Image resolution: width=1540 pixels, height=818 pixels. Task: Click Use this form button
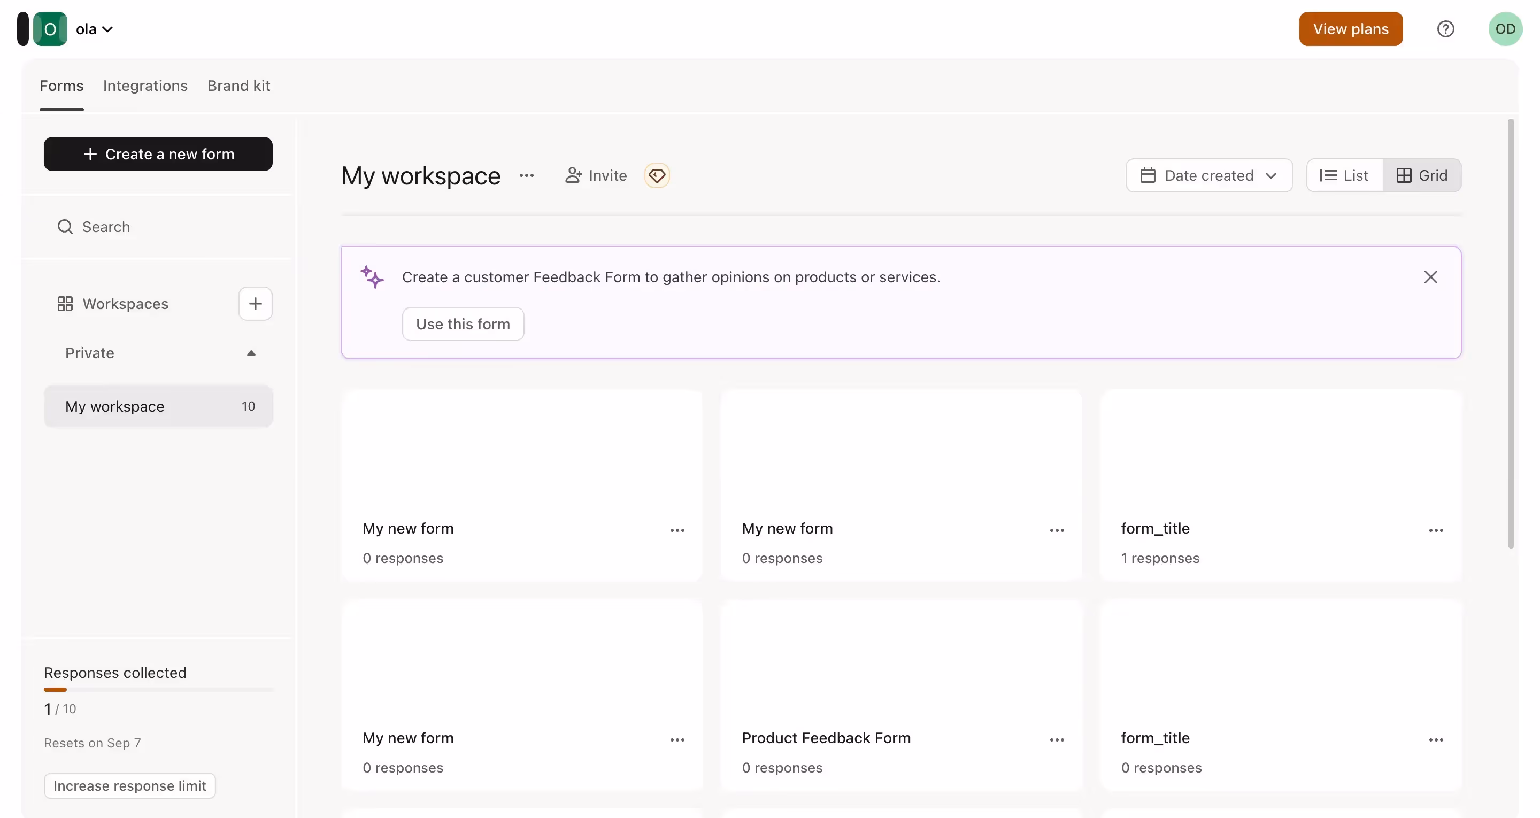click(463, 324)
